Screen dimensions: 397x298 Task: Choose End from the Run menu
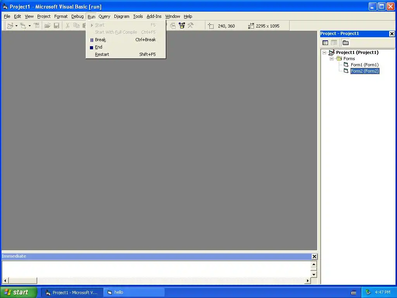[126, 47]
